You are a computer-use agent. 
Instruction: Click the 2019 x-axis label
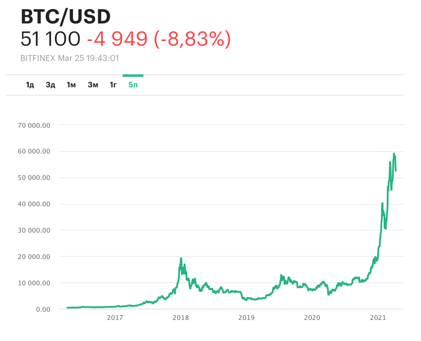click(x=246, y=318)
